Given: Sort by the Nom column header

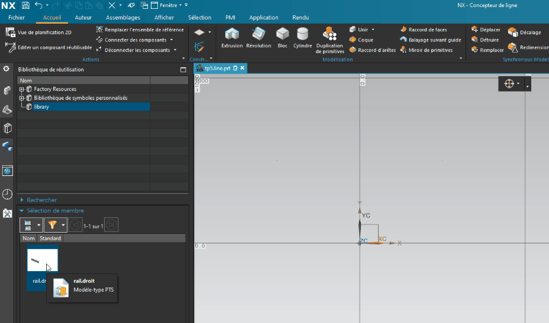Looking at the screenshot, I should (x=29, y=239).
